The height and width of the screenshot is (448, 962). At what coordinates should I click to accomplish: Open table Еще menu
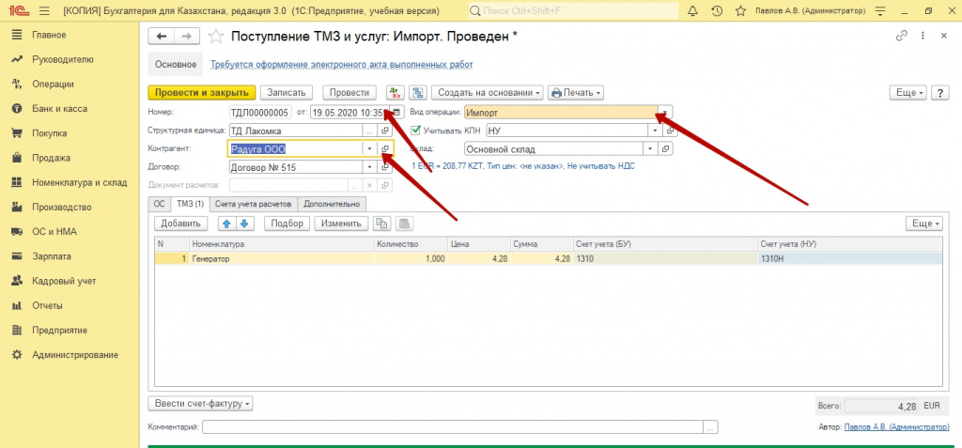pos(924,224)
